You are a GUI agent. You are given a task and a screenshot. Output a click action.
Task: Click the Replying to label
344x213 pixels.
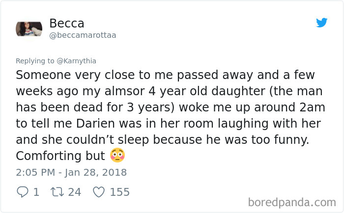35,61
